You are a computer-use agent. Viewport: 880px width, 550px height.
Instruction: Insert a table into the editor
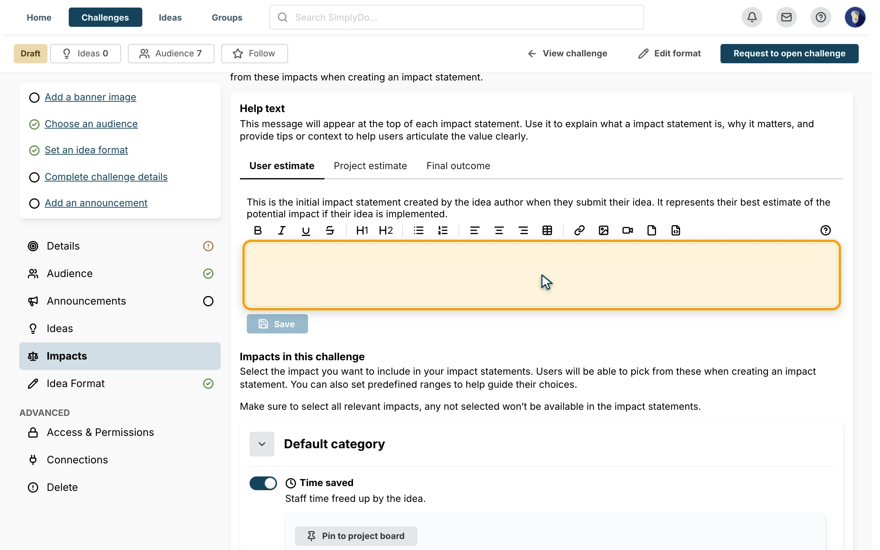(x=547, y=231)
